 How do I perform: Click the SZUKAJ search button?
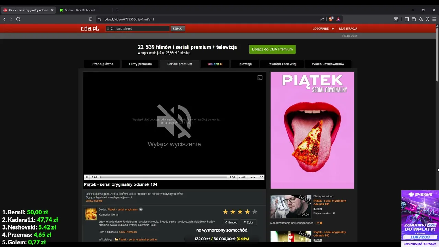click(178, 28)
